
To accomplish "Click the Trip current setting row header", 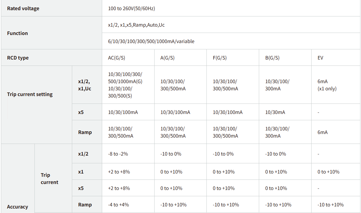I will 30,94.
